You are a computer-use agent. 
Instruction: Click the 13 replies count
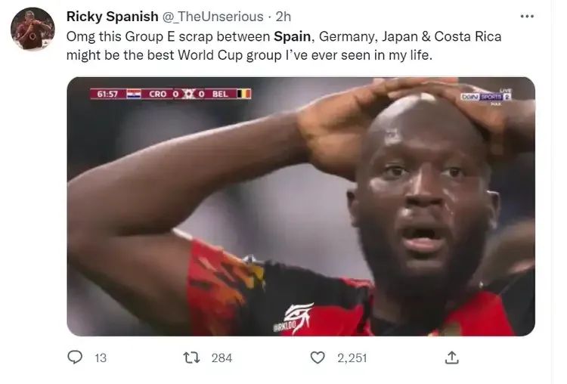pos(101,358)
